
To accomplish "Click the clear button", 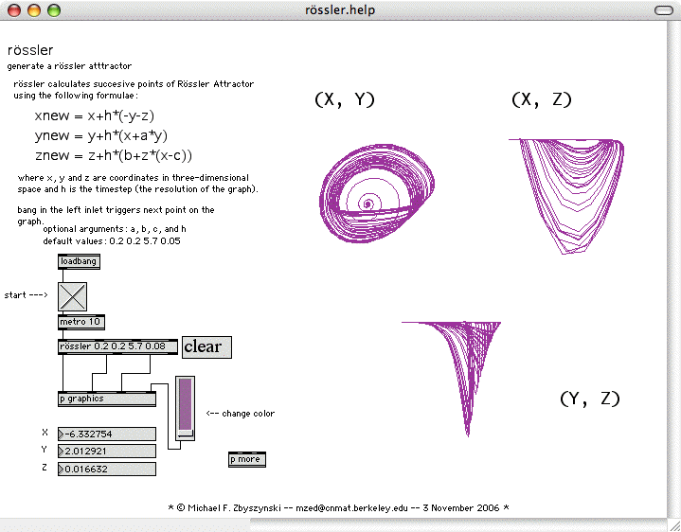I will pos(206,347).
